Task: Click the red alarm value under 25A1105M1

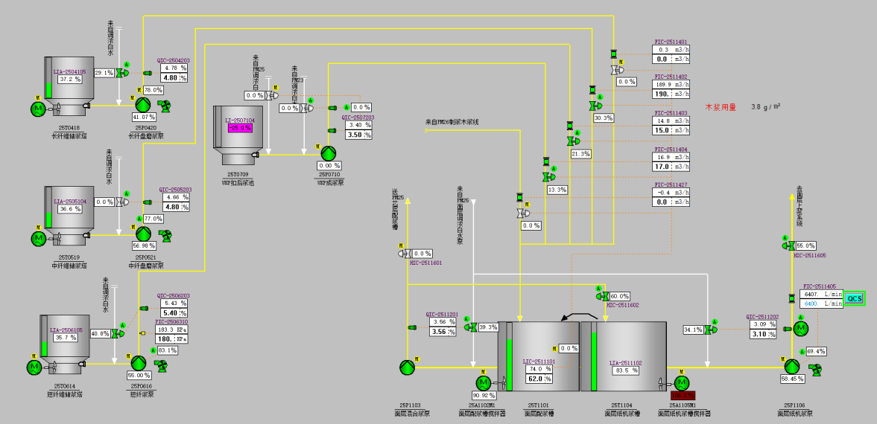Action: pyautogui.click(x=683, y=396)
